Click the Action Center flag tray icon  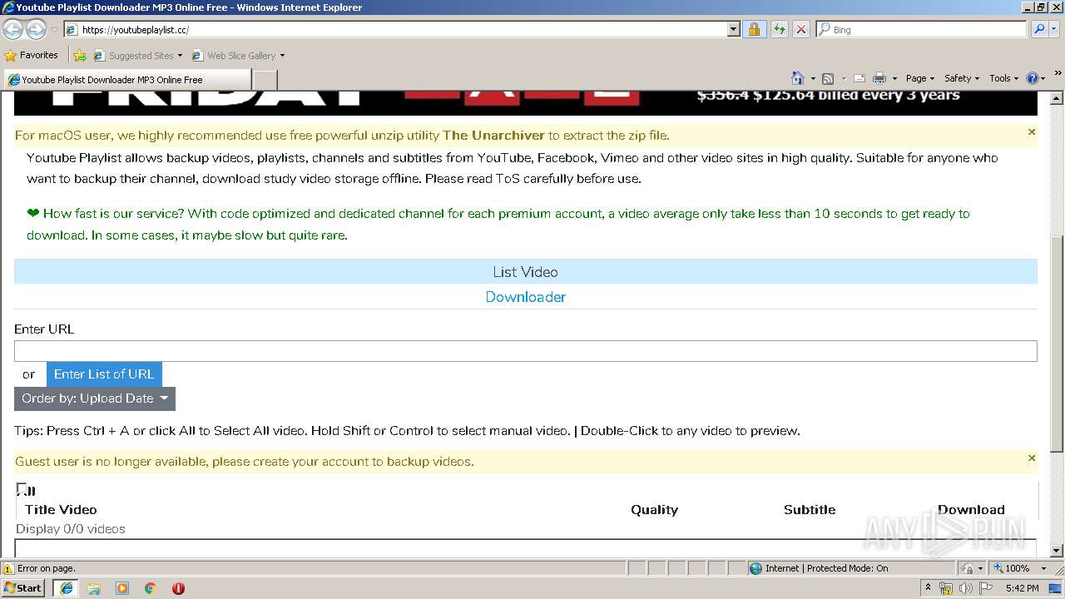point(985,588)
